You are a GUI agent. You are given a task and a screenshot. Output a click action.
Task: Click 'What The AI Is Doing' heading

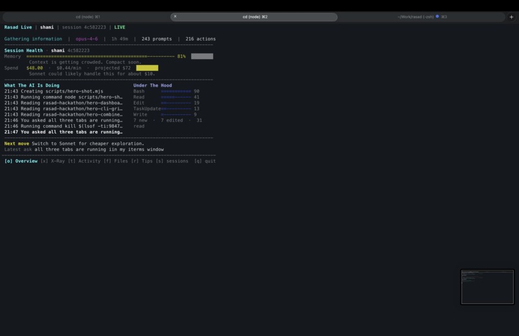pos(32,85)
